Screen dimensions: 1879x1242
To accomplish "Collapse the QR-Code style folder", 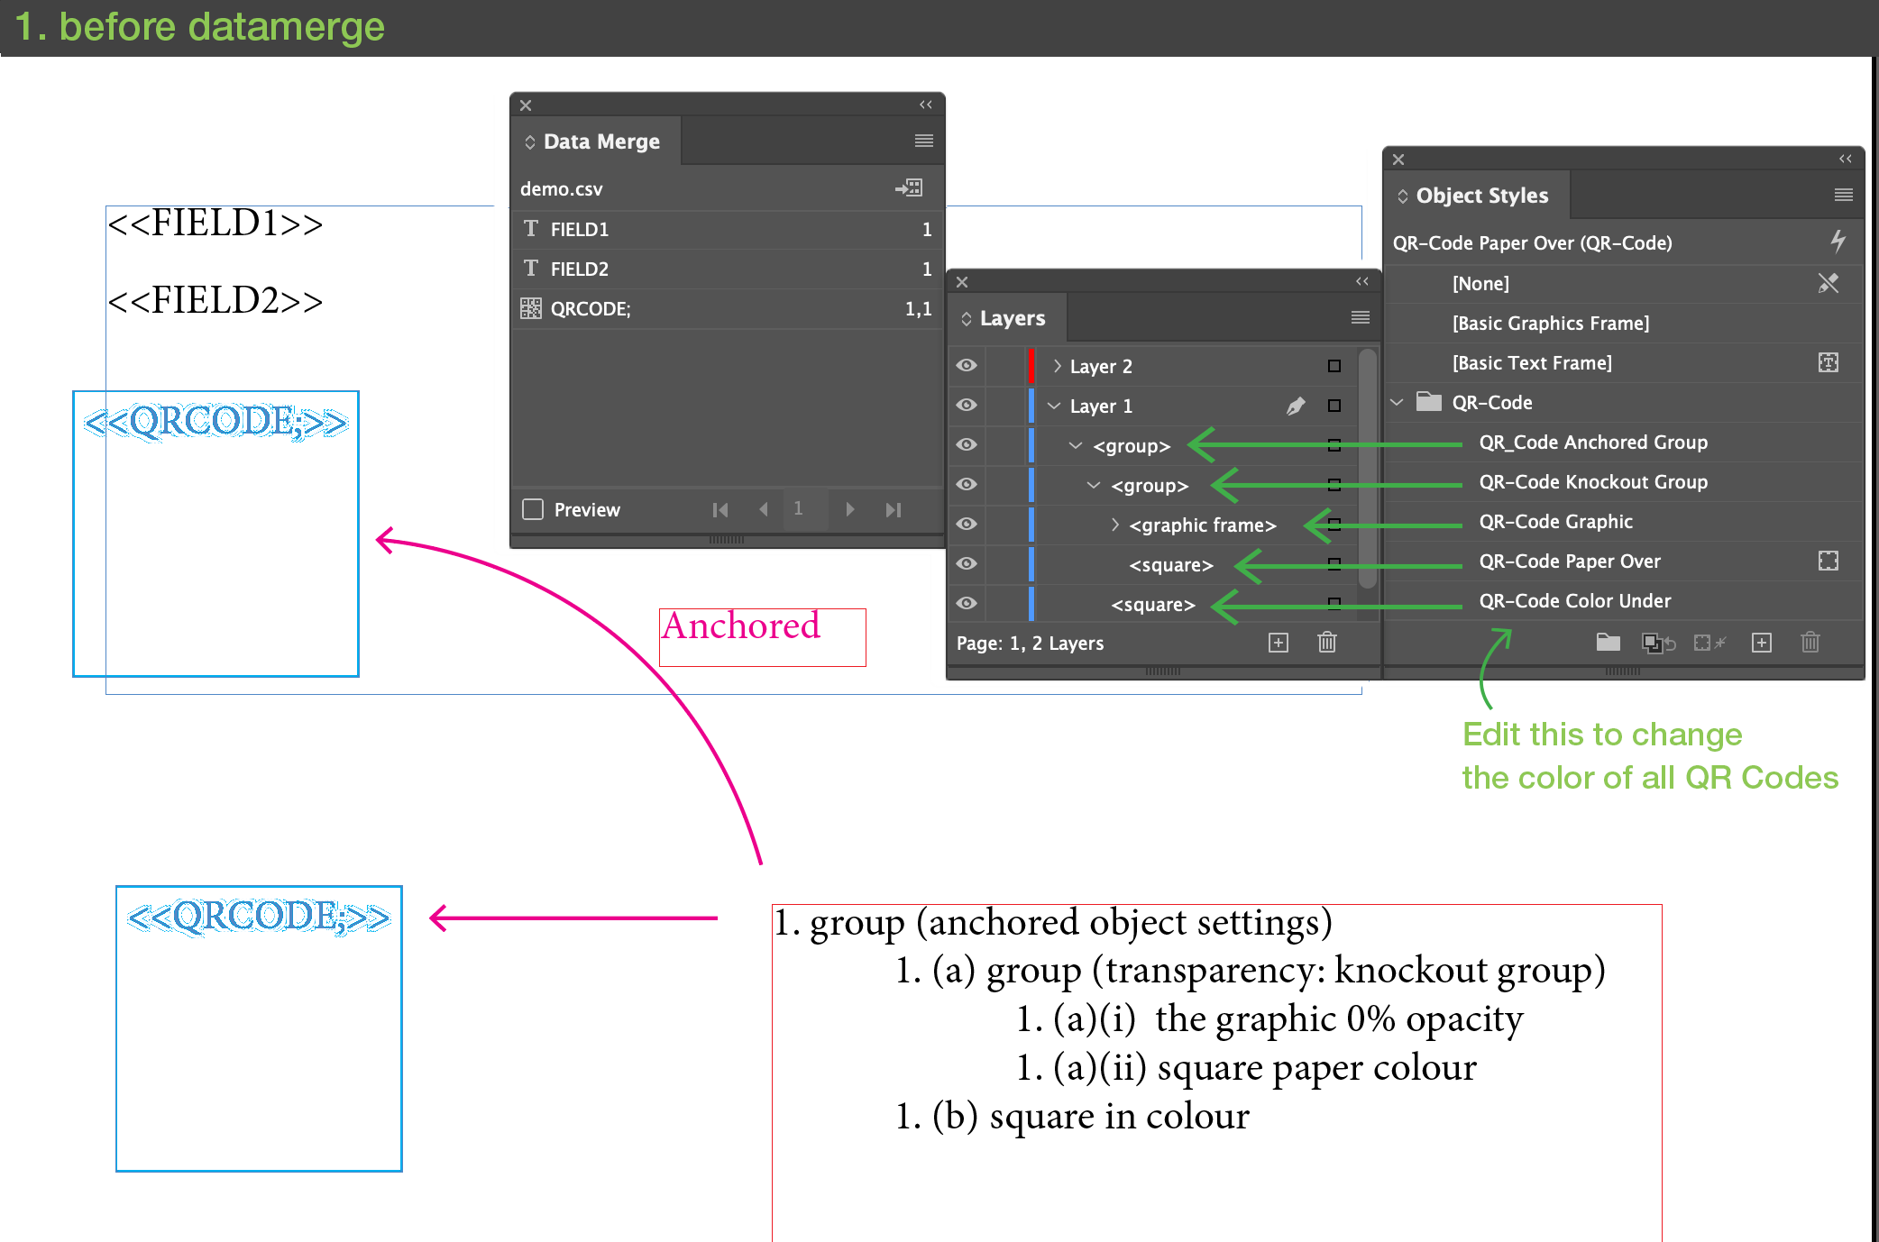I will point(1397,403).
